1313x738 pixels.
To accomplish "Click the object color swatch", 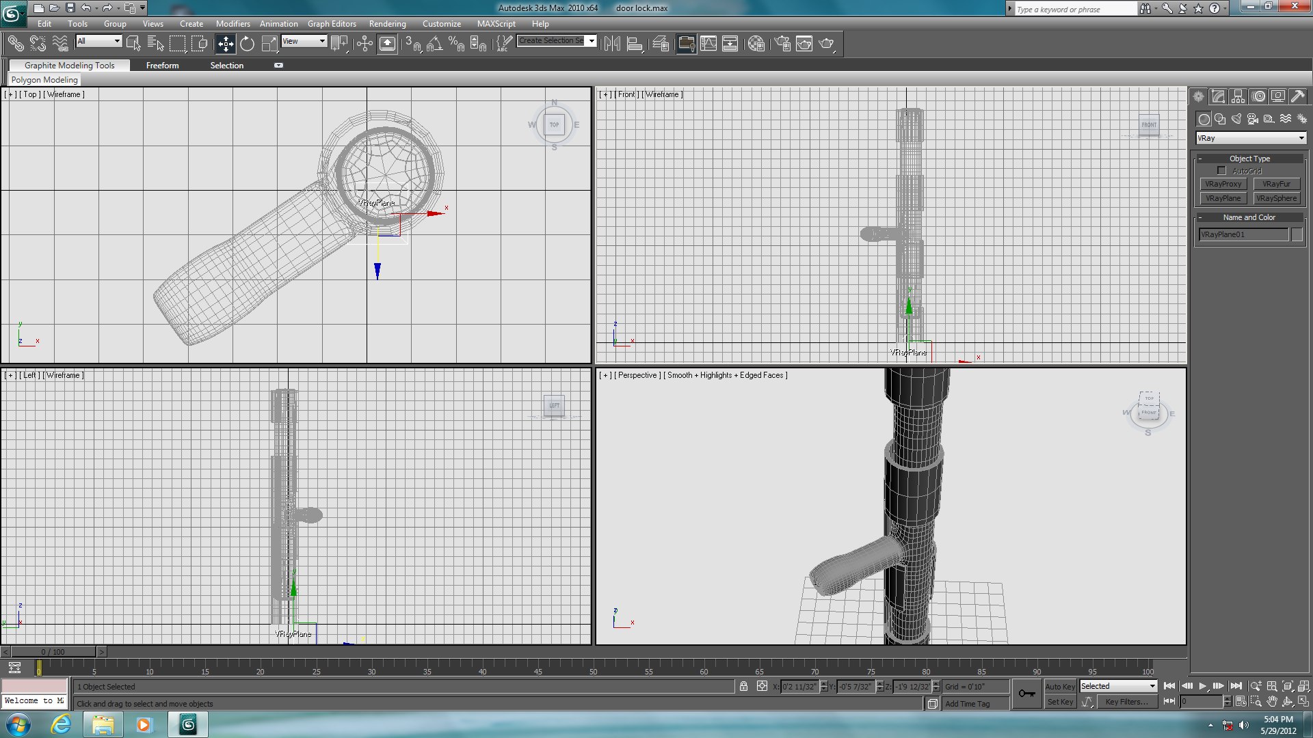I will pyautogui.click(x=1297, y=234).
